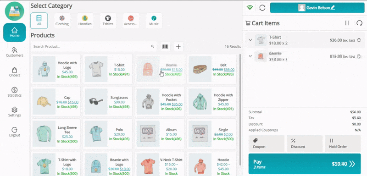The image size is (367, 176).
Task: Click Beanie thumbnail in cart
Action: pyautogui.click(x=261, y=56)
